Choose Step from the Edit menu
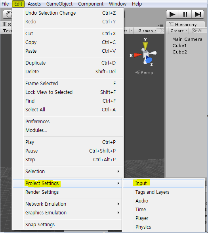Viewport: 208px width, 233px height. click(x=68, y=160)
